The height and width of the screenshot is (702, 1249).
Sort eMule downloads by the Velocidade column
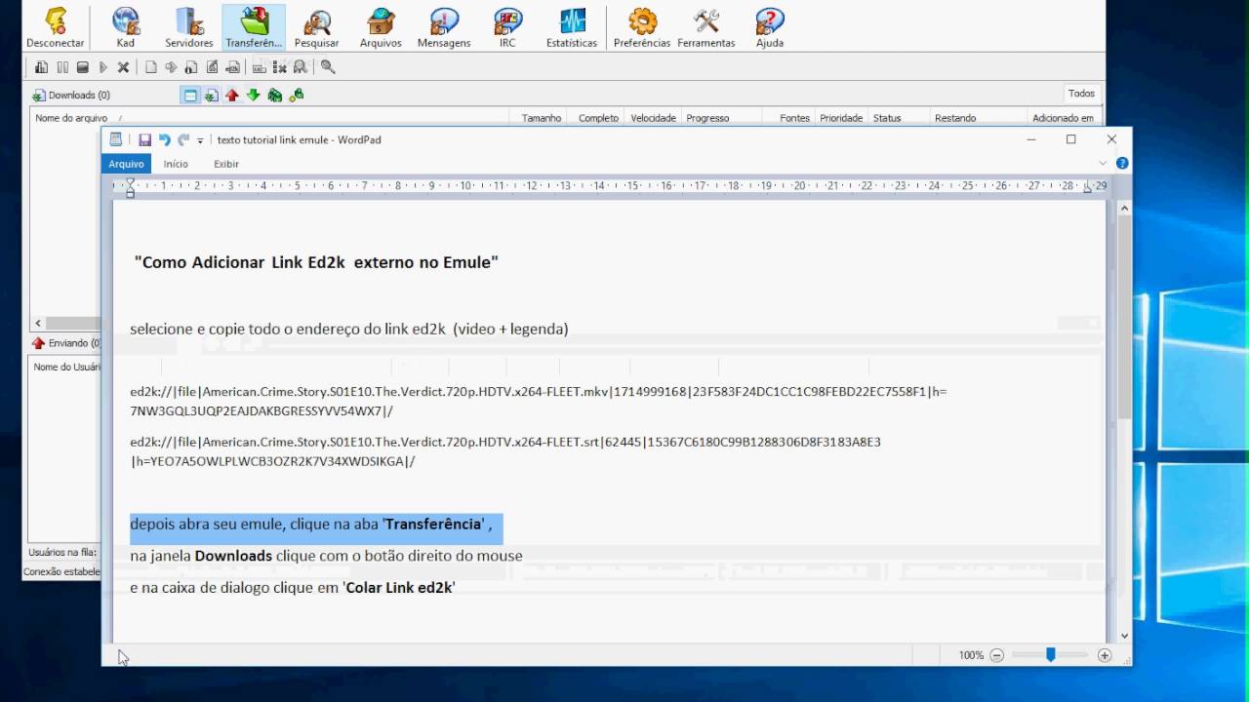[654, 118]
